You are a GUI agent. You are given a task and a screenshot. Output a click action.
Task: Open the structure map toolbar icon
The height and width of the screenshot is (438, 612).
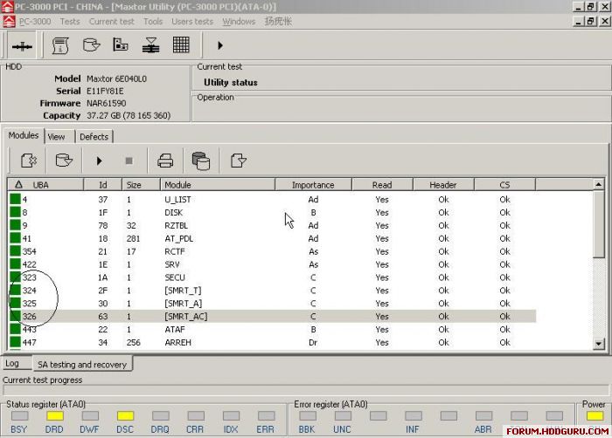click(x=121, y=44)
